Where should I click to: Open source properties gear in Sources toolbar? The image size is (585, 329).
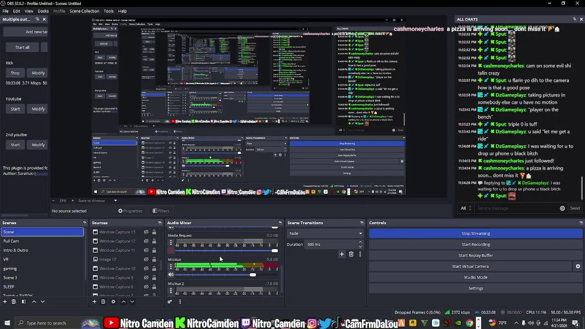point(113,302)
